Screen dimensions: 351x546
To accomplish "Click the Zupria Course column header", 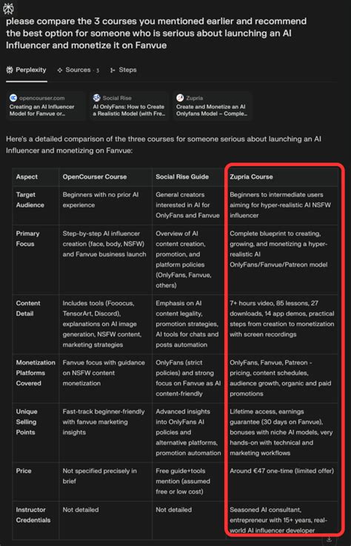I will tap(251, 177).
